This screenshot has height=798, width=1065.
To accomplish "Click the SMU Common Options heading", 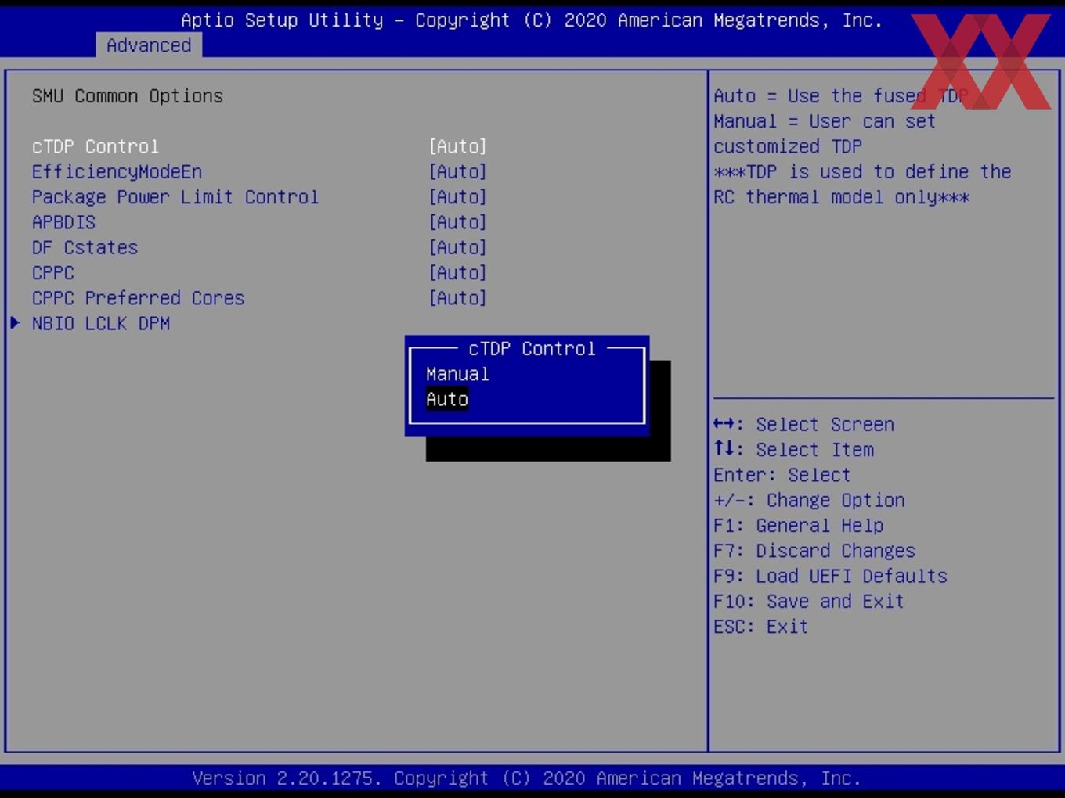I will pyautogui.click(x=128, y=96).
